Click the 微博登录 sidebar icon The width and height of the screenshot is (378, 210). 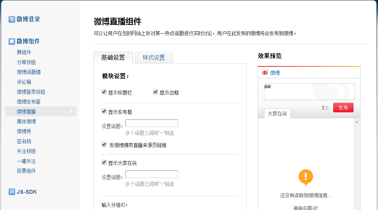pyautogui.click(x=12, y=19)
